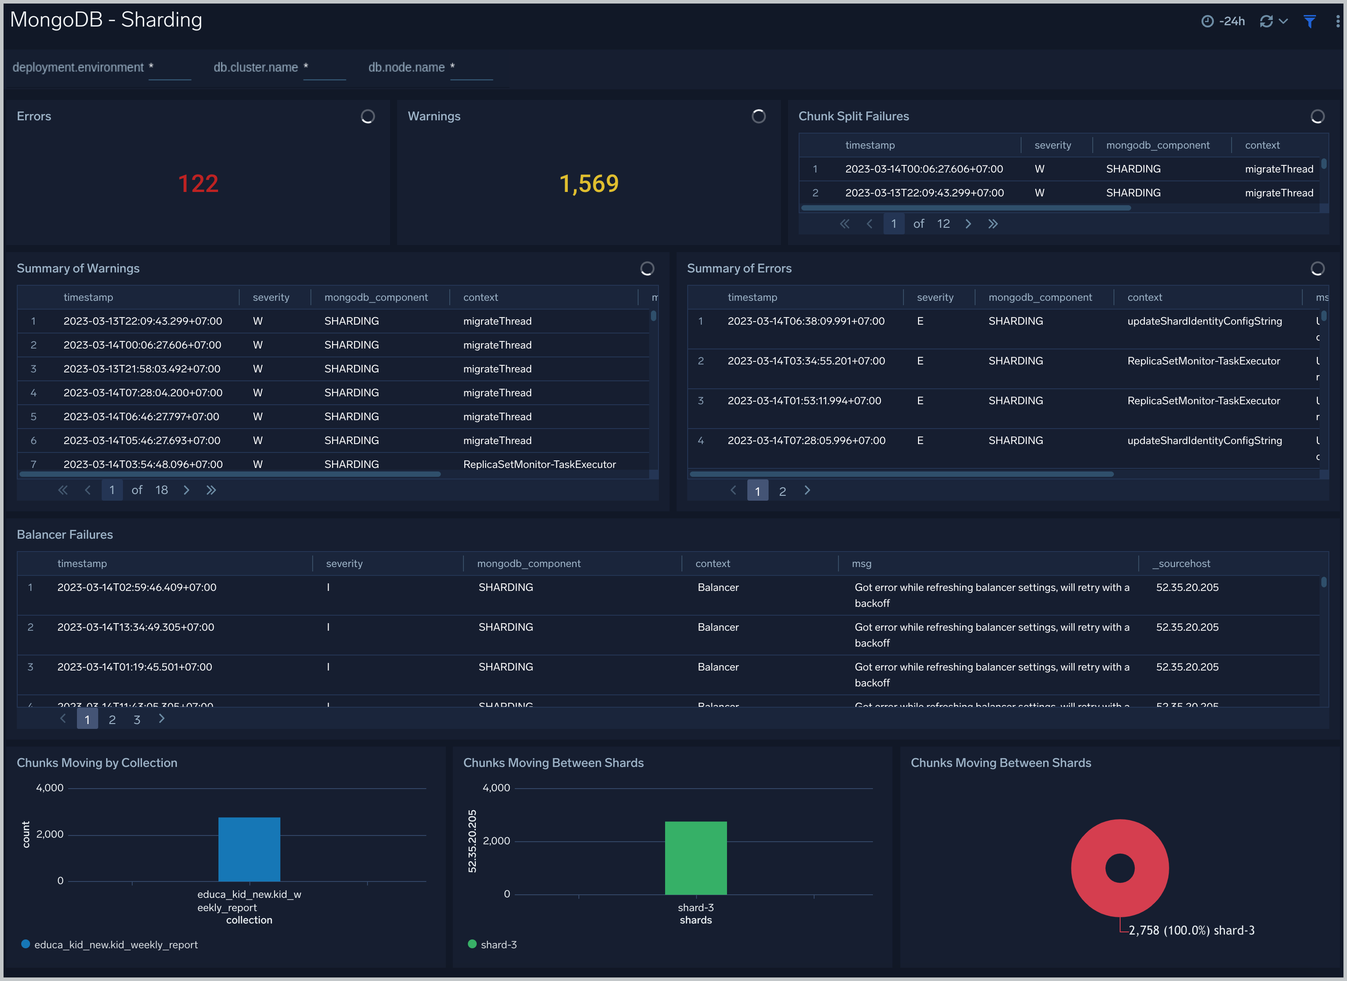This screenshot has width=1347, height=981.
Task: Open the dashboard kebab options menu
Action: [1338, 21]
